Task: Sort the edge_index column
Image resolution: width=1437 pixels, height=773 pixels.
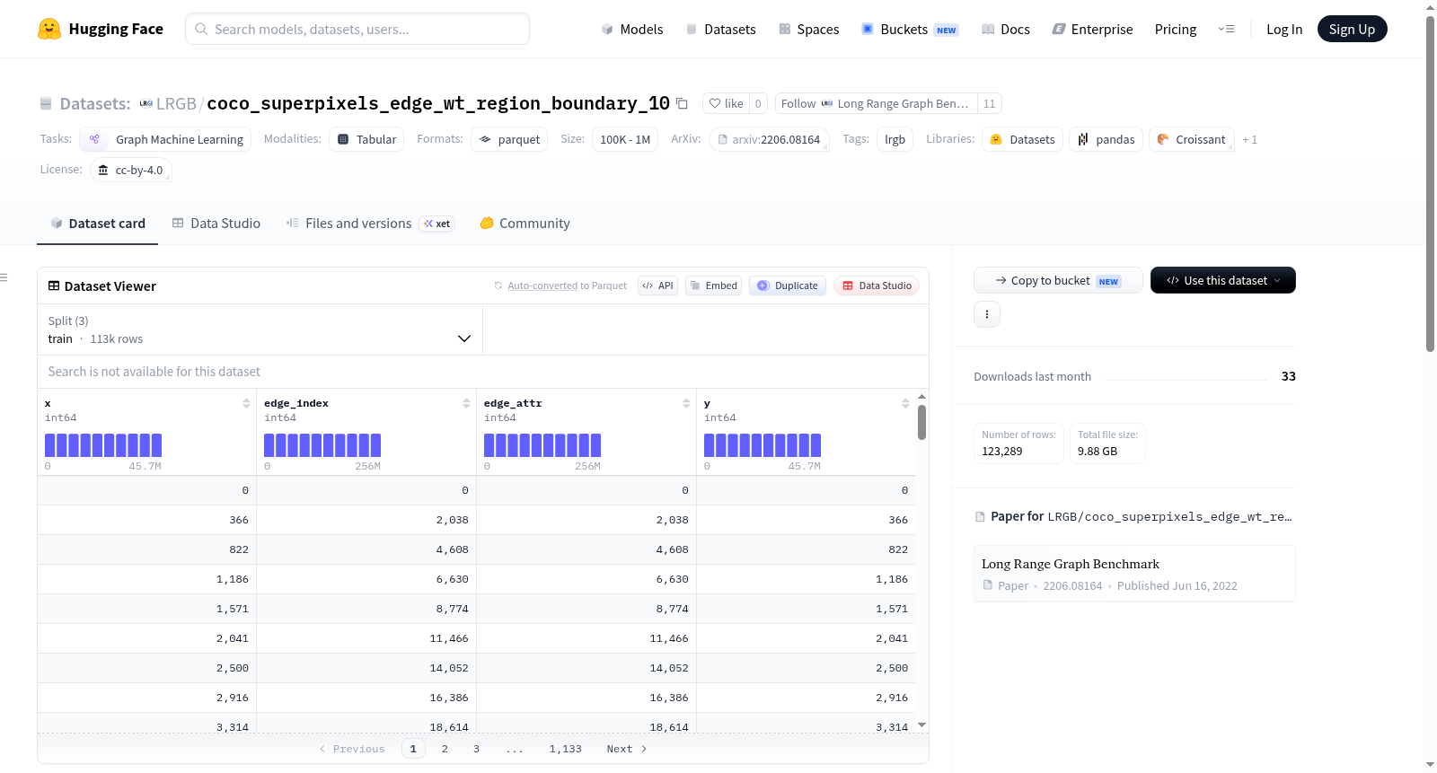Action: point(466,403)
